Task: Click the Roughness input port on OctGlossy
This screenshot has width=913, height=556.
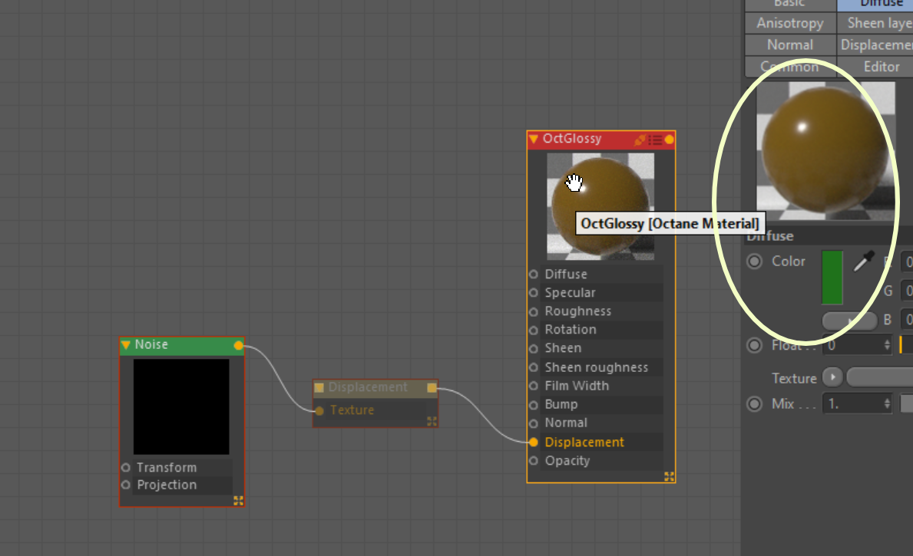Action: click(x=534, y=311)
